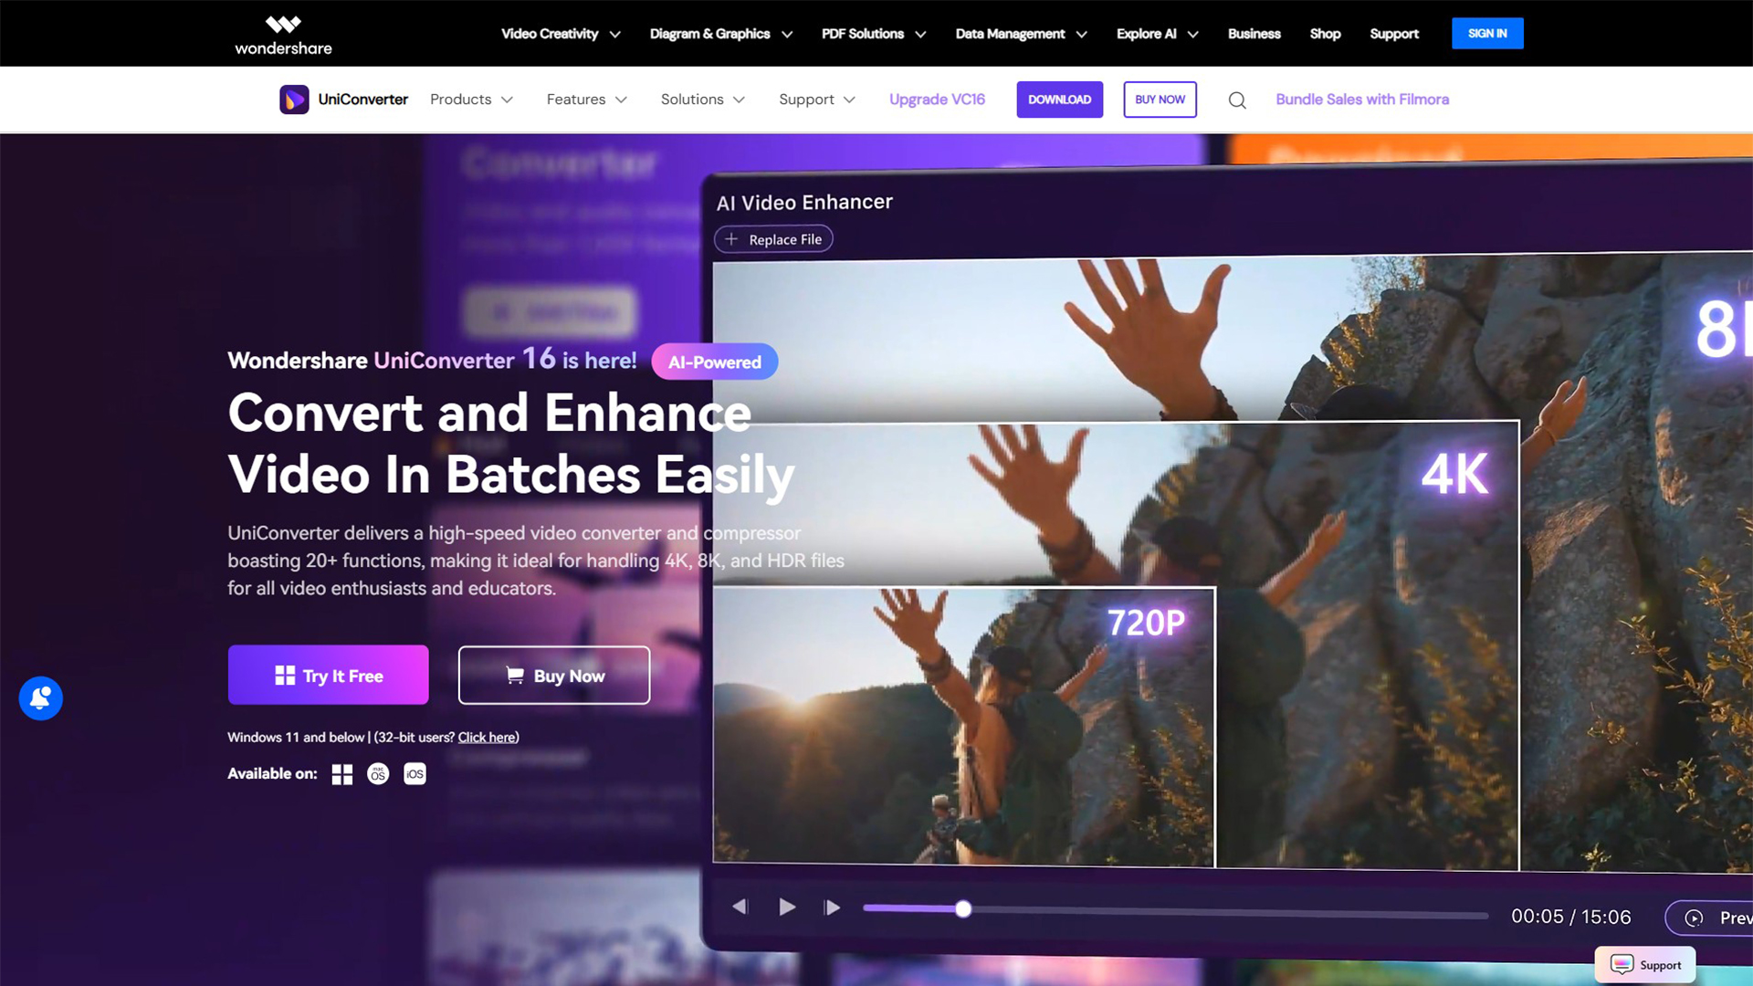Click the 4K label in the preview

click(x=1454, y=474)
